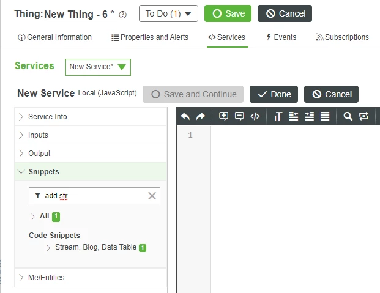
Task: Click Save and Continue button
Action: coord(193,94)
